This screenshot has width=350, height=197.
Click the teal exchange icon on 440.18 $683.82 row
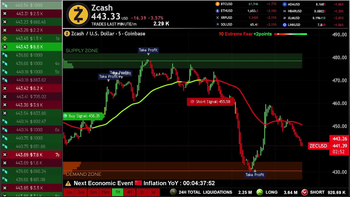[5, 80]
